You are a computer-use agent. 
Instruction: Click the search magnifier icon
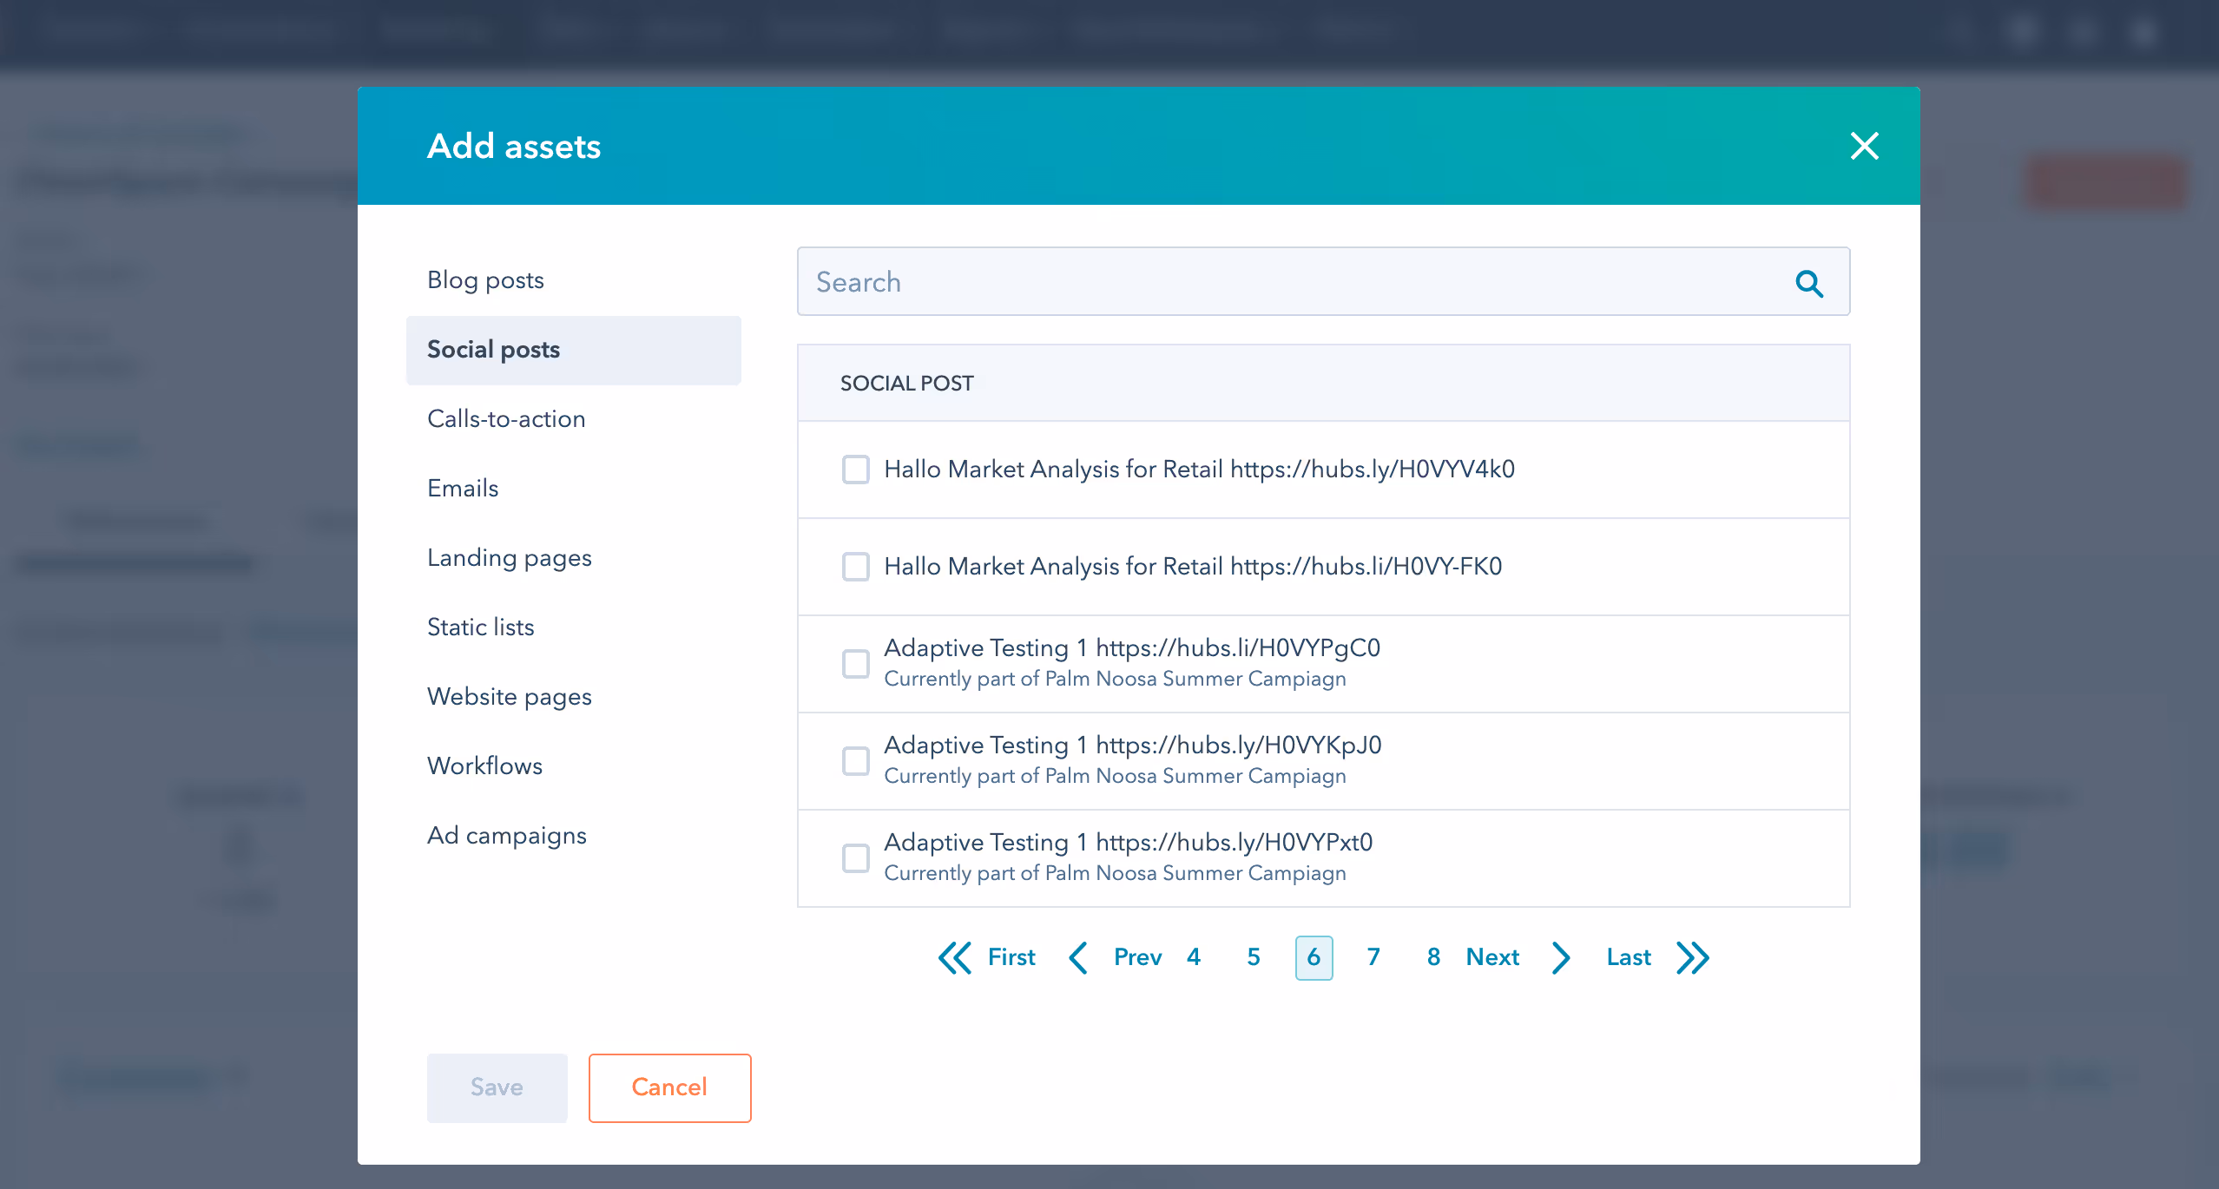(1808, 282)
